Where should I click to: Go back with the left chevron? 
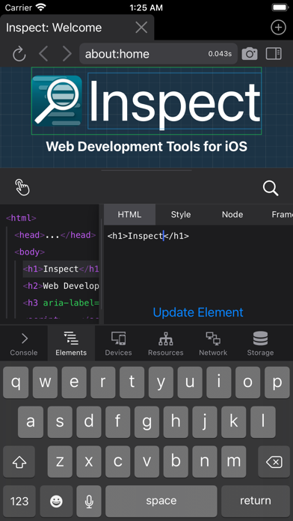(x=43, y=54)
